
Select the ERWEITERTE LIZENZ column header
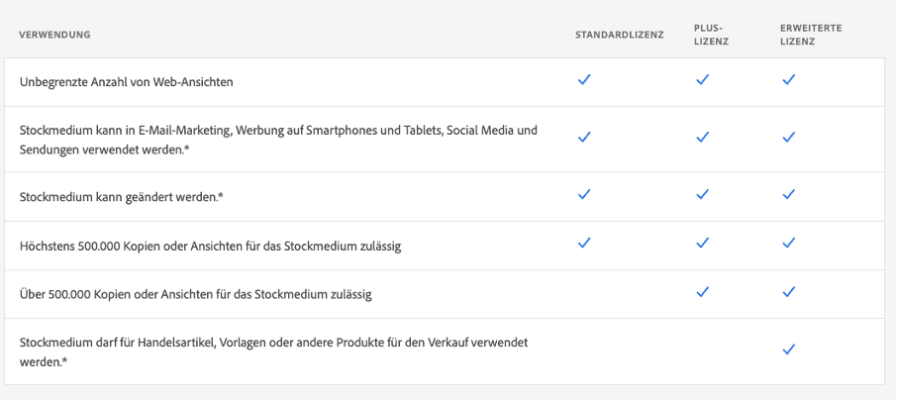pos(811,36)
